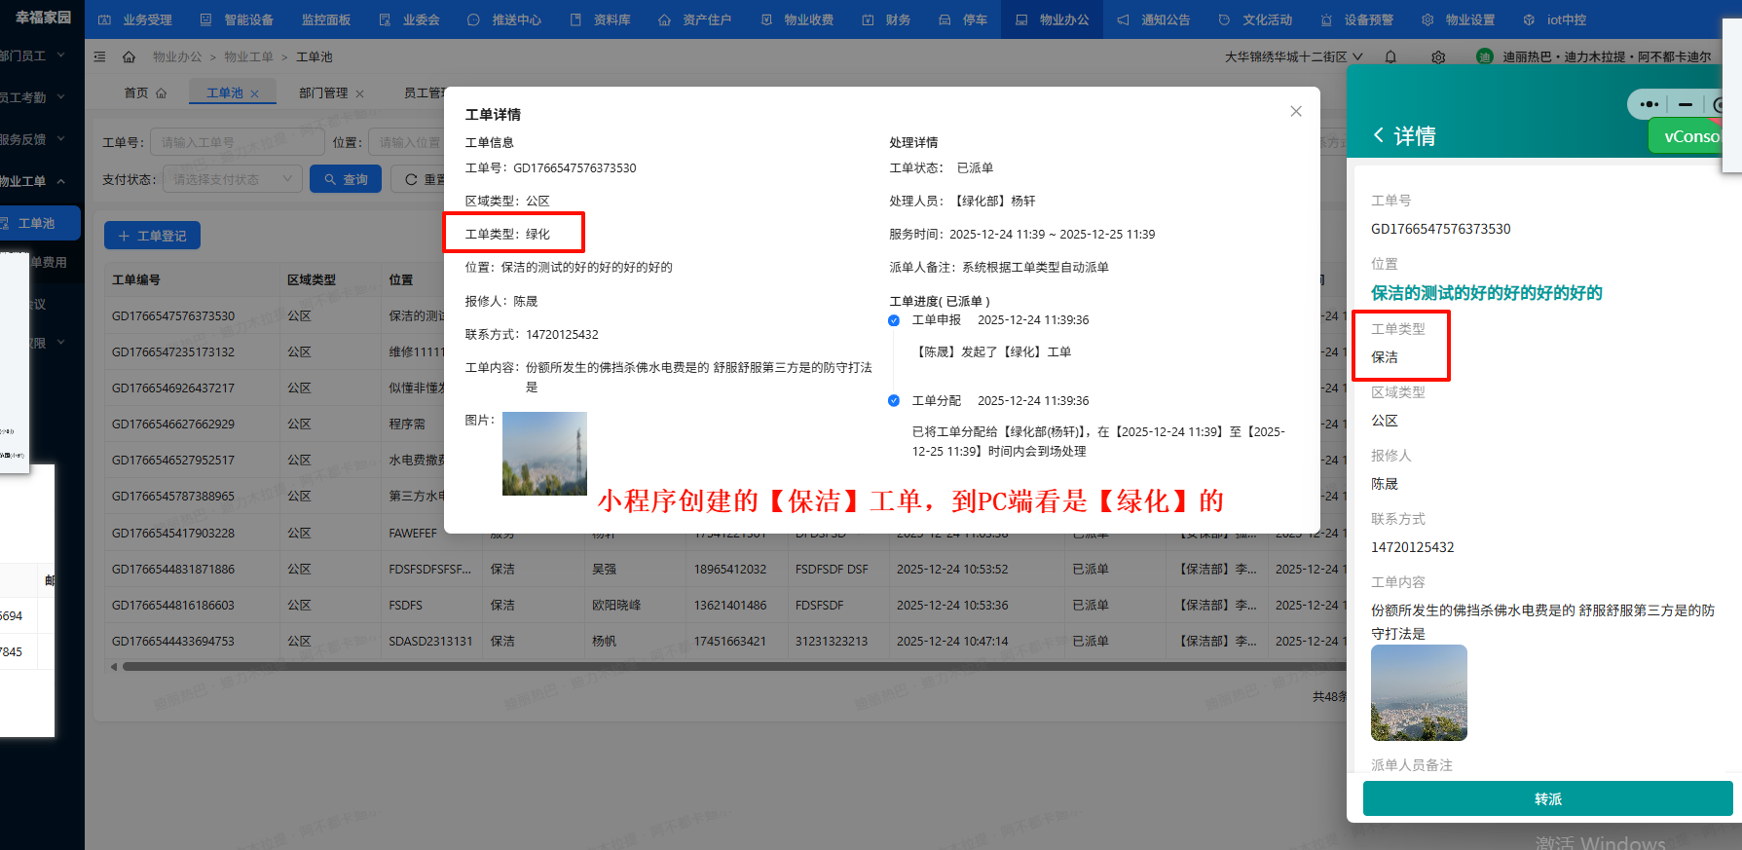Toggle sidebar collapse hamburger icon
Screen dimensions: 1742x850
99,56
